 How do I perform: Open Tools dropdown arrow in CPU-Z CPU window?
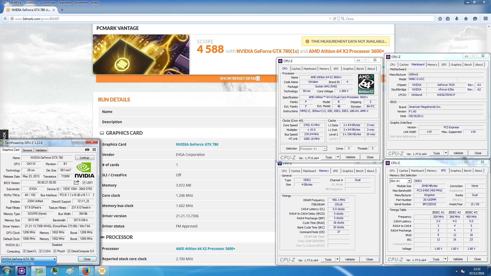point(338,157)
